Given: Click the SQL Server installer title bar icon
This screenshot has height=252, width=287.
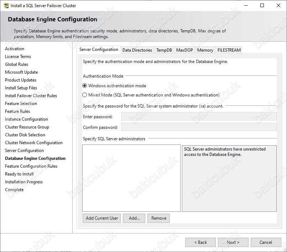Looking at the screenshot, I should coord(6,5).
